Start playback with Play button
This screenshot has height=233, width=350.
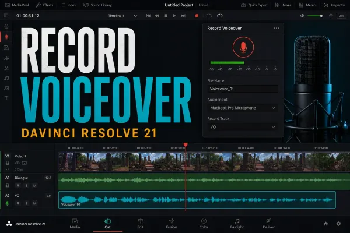click(x=174, y=16)
